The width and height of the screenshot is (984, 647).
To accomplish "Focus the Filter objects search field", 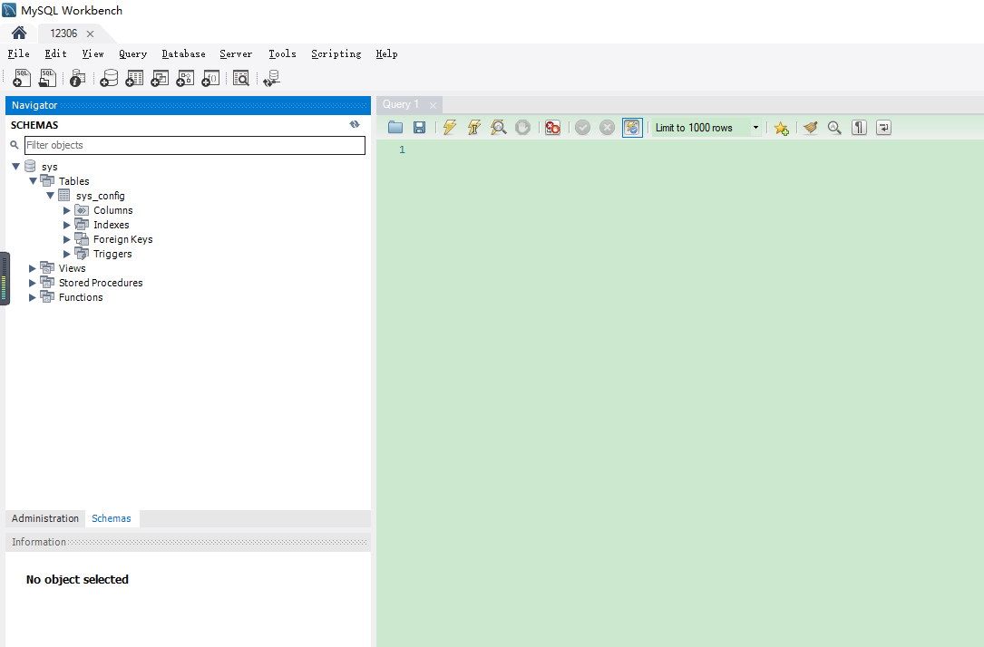I will tap(195, 145).
